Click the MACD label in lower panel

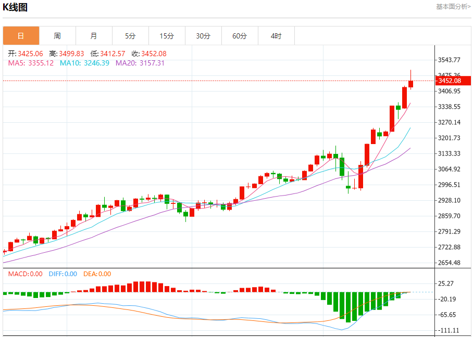(25, 274)
